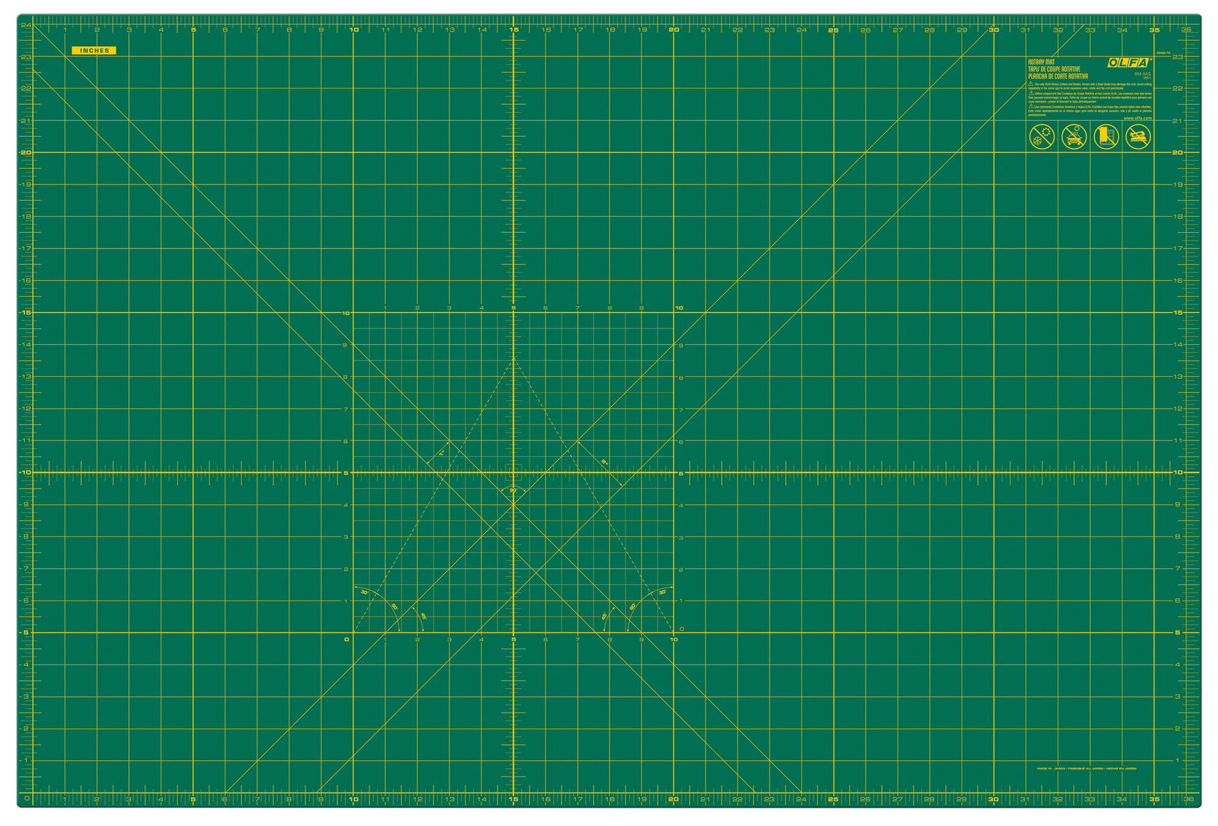Screen dimensions: 1218x826
Task: Open the www.olfa.com web address
Action: point(1138,118)
